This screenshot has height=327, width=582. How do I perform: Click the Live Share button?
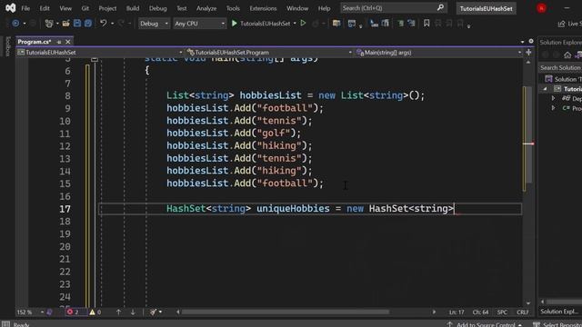tap(570, 24)
